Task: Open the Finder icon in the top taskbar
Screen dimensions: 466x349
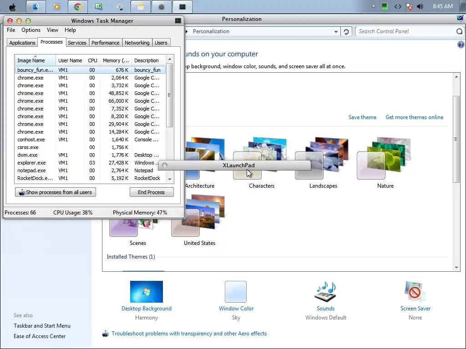Action: click(x=35, y=7)
